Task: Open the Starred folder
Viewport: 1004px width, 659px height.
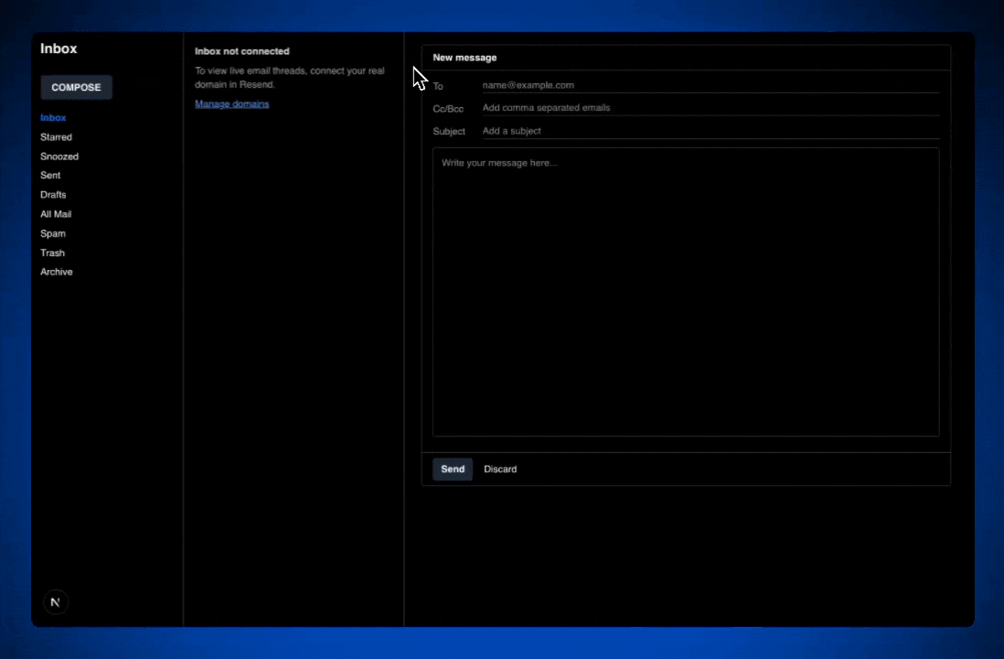Action: point(56,136)
